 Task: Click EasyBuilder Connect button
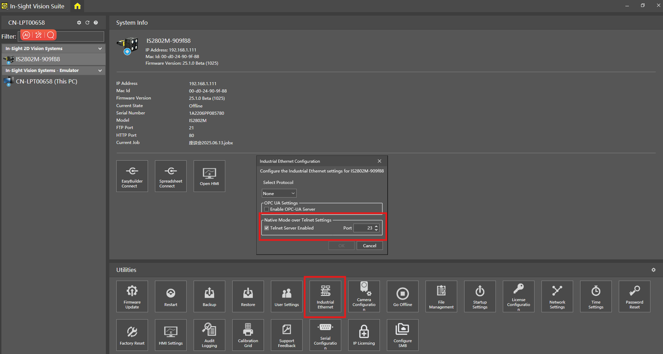click(x=132, y=176)
